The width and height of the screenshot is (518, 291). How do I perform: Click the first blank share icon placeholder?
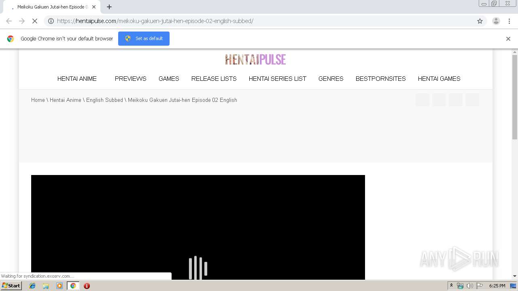(x=422, y=99)
